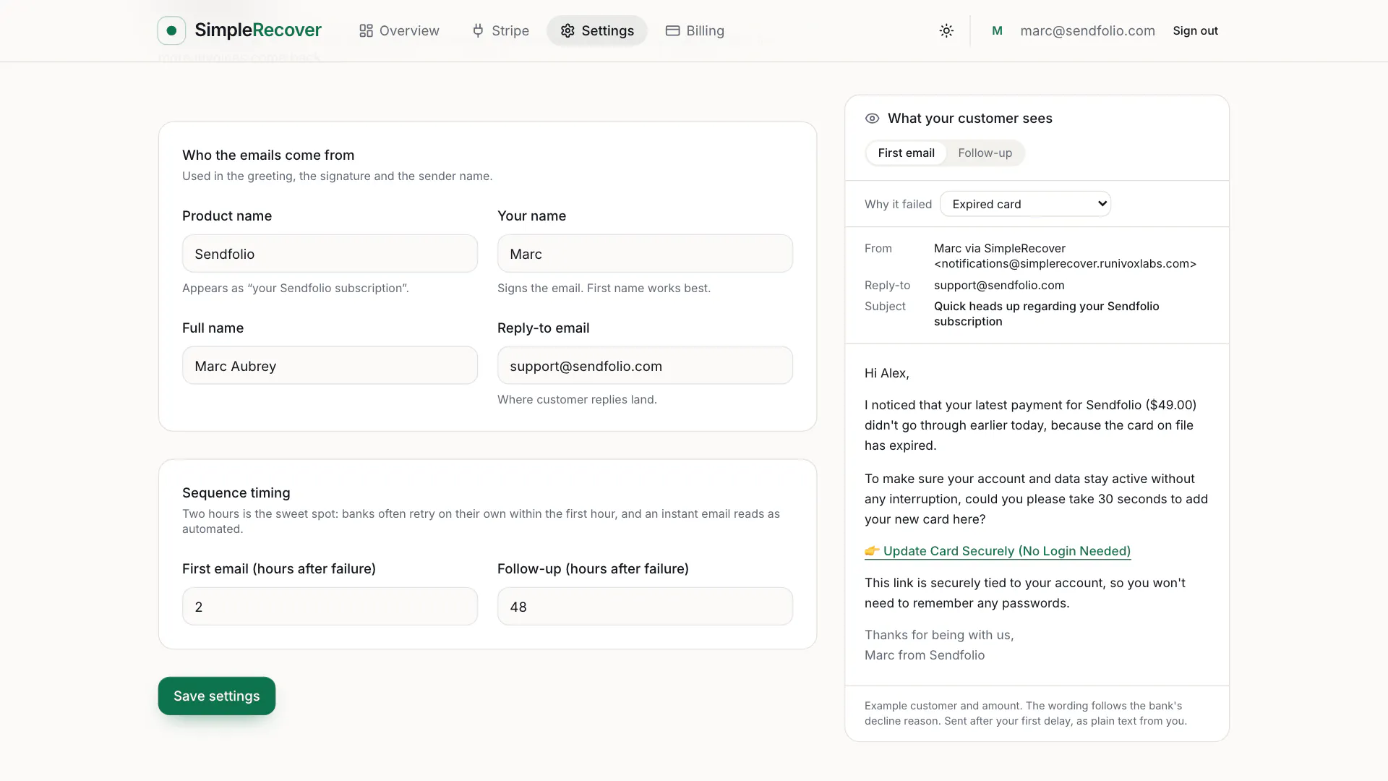The image size is (1388, 781).
Task: Click the 'Who the emails come from' heading
Action: coord(268,155)
